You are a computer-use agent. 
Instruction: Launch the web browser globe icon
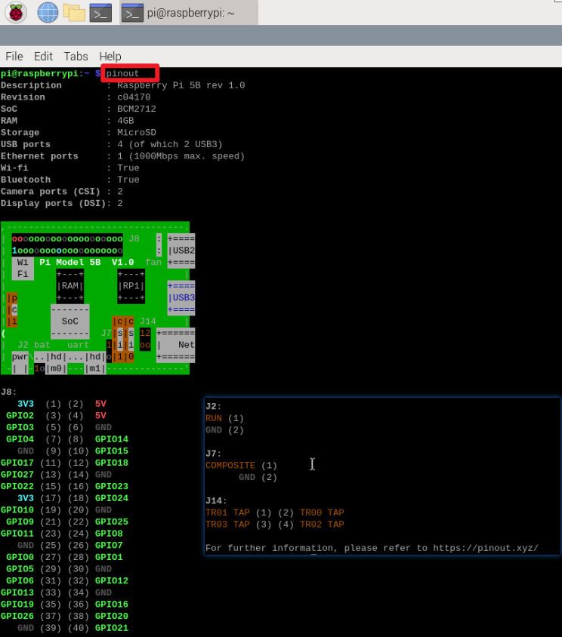click(x=48, y=12)
